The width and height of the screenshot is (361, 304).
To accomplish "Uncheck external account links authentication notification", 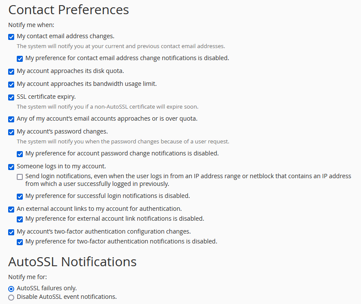I will (x=11, y=209).
